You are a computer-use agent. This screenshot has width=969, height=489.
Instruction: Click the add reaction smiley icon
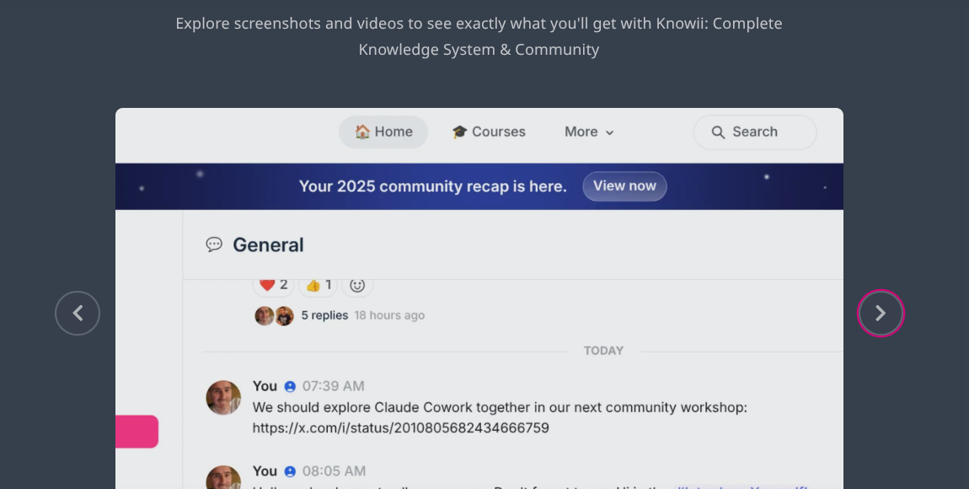[x=357, y=285]
